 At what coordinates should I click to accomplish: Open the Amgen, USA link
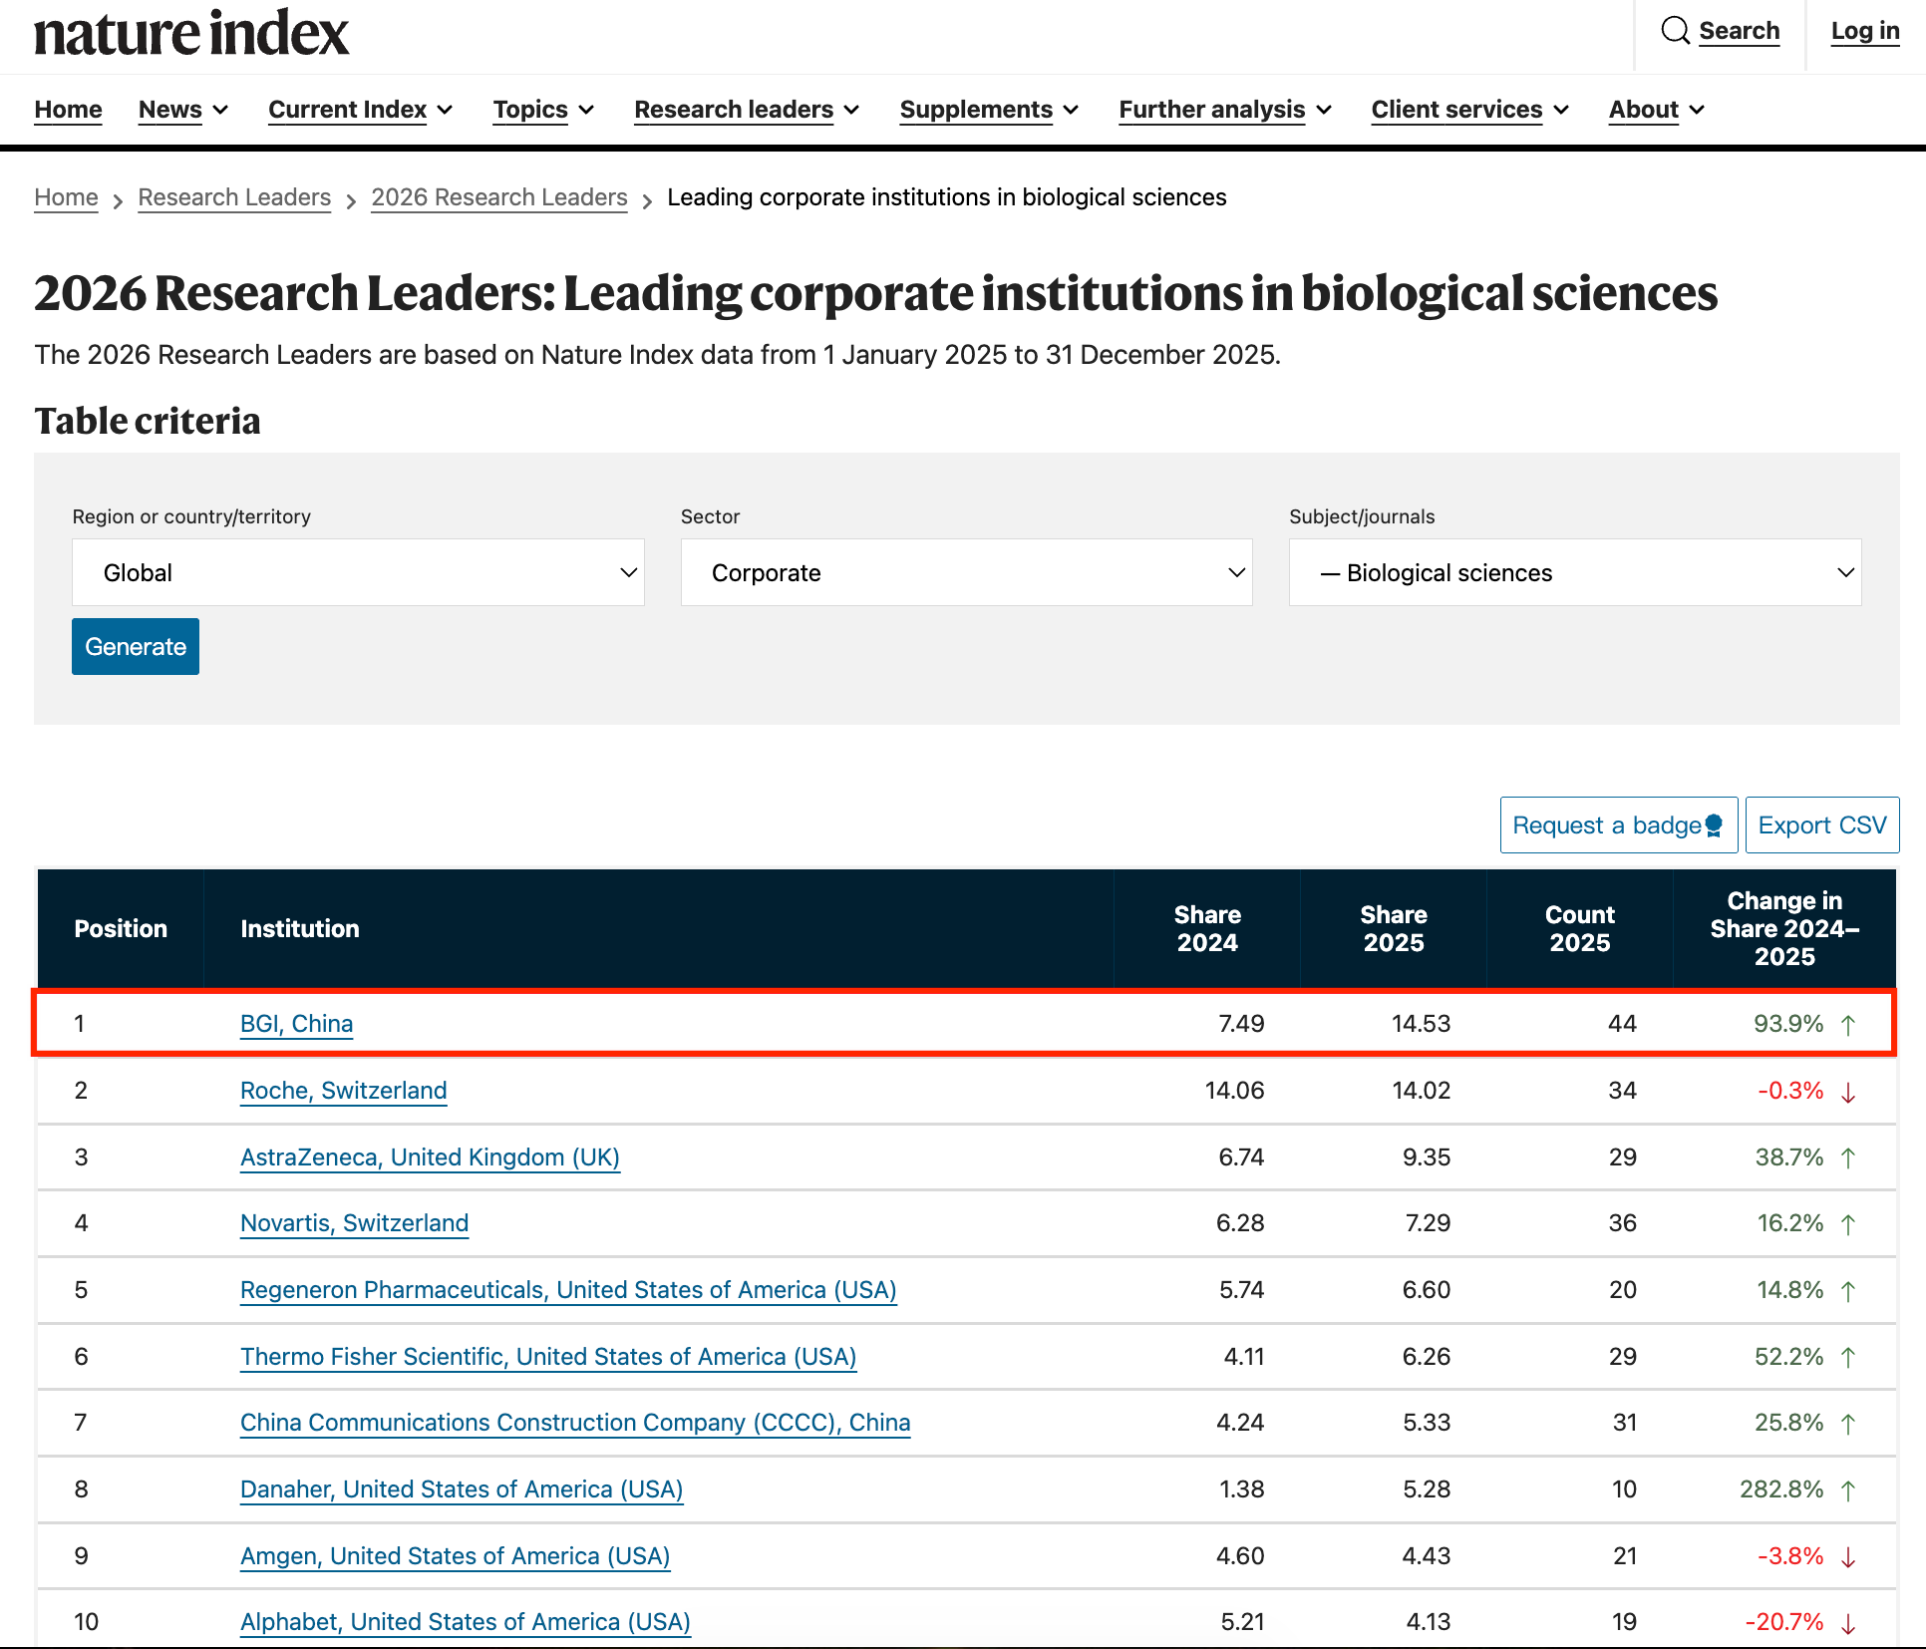(x=456, y=1556)
